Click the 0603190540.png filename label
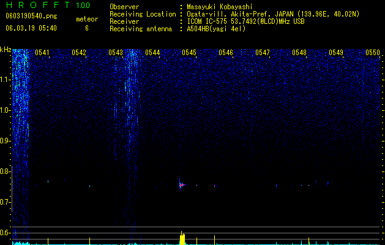Screen dimensions: 385x245 31,17
